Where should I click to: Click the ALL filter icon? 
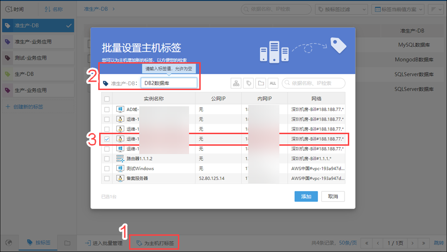[273, 84]
